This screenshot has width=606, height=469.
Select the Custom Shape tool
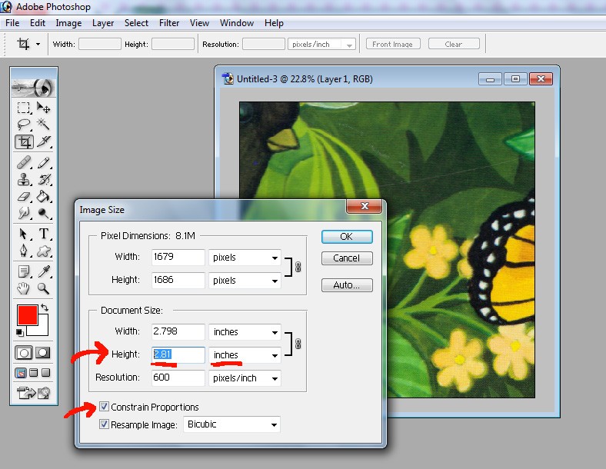click(43, 251)
